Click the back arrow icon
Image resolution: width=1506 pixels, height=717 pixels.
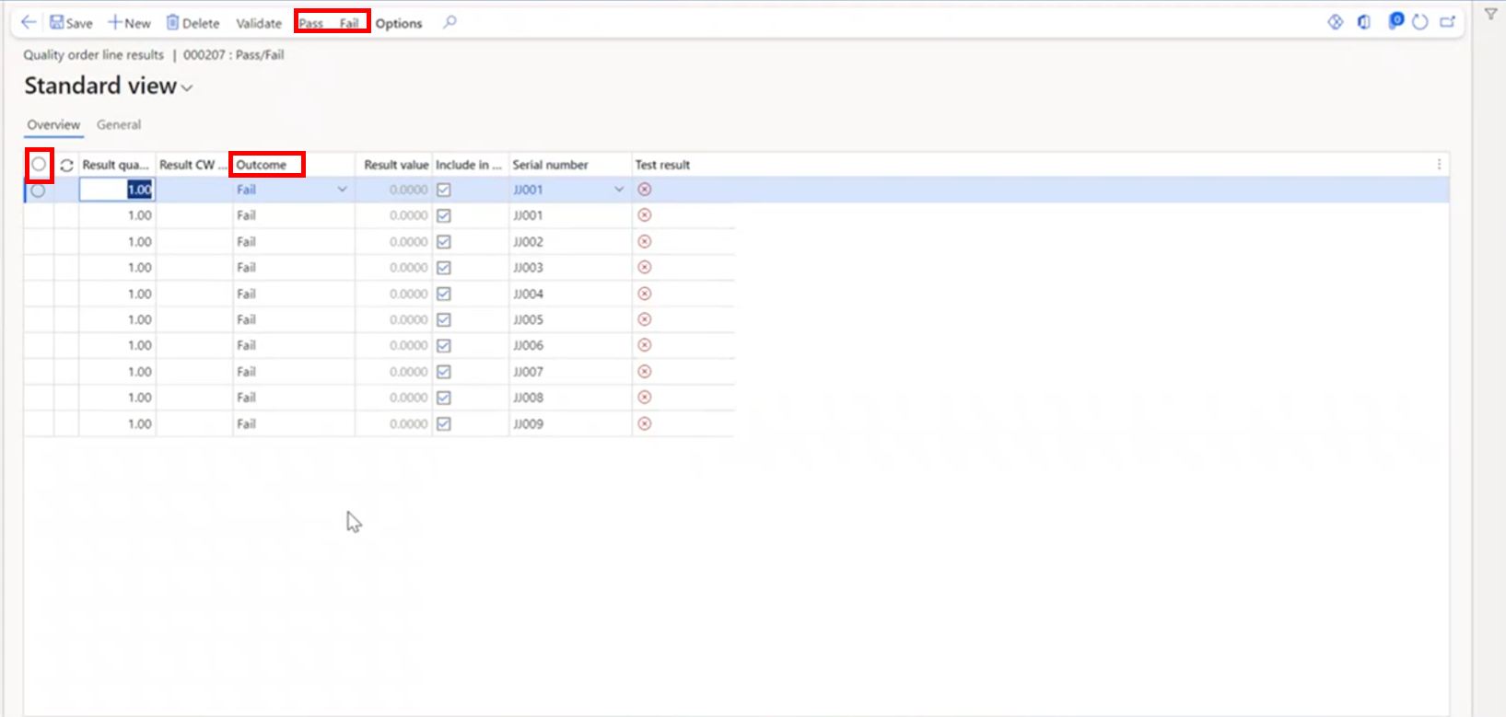[29, 22]
